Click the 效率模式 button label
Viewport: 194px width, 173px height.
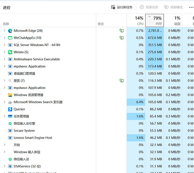point(176,7)
